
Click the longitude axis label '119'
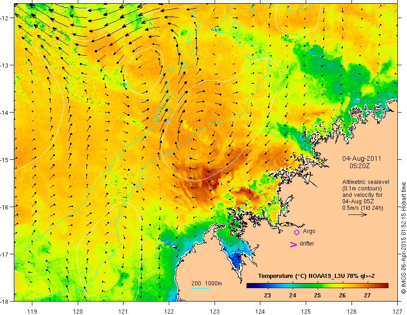32,311
